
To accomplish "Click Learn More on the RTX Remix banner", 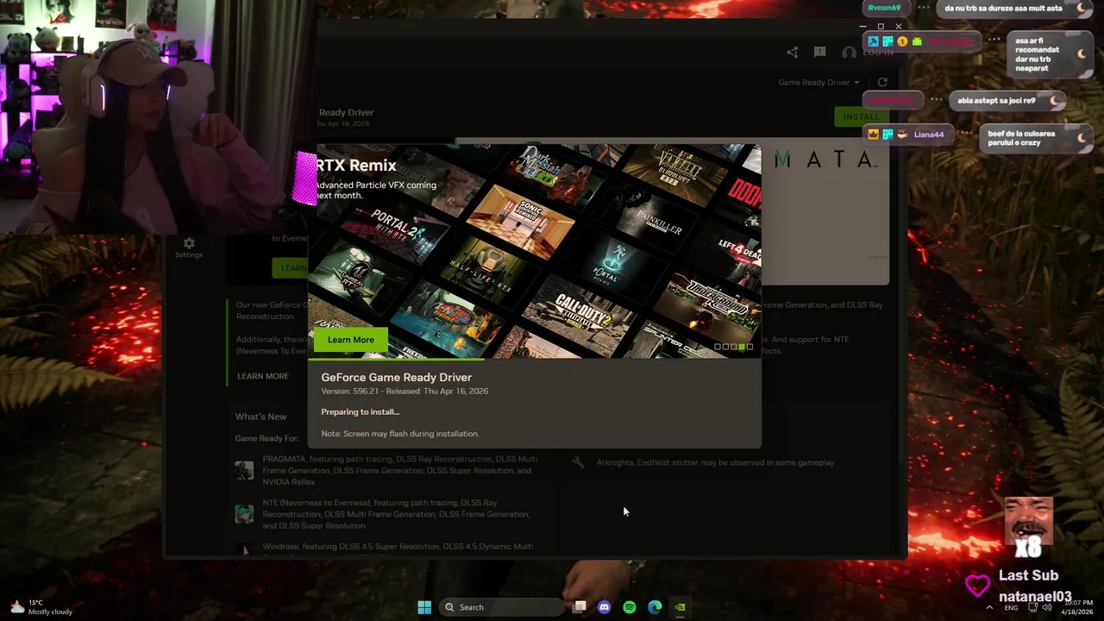I will pyautogui.click(x=351, y=340).
